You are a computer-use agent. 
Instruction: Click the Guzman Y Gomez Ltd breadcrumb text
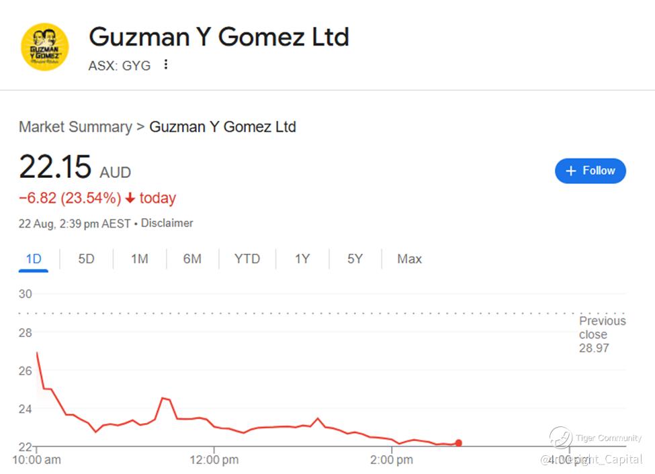pyautogui.click(x=222, y=127)
